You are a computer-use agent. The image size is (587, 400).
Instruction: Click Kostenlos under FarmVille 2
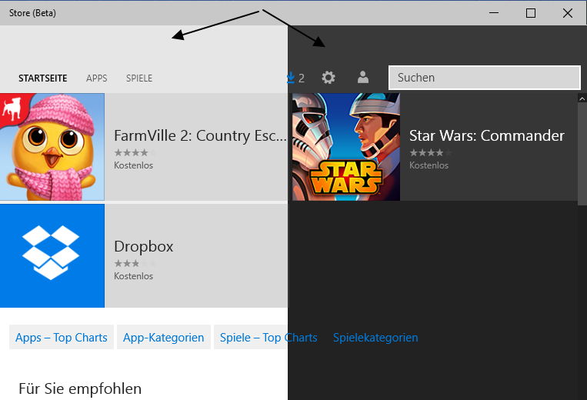pyautogui.click(x=134, y=165)
